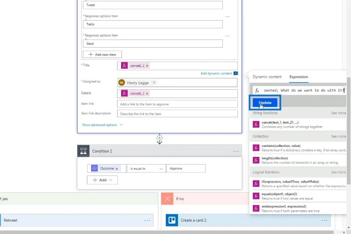This screenshot has width=351, height=234.
Task: Click Add new item button
Action: tap(102, 55)
